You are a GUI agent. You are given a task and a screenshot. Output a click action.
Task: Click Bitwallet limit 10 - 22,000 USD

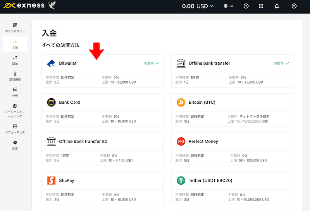point(123,82)
